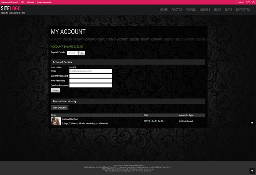
Task: Open the shopping cart icon
Action: [x=248, y=2]
